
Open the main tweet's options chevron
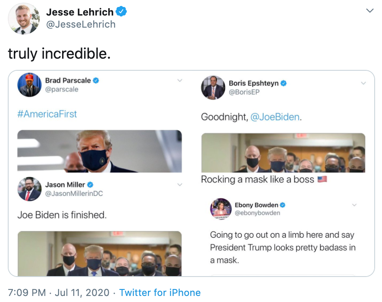click(x=369, y=11)
